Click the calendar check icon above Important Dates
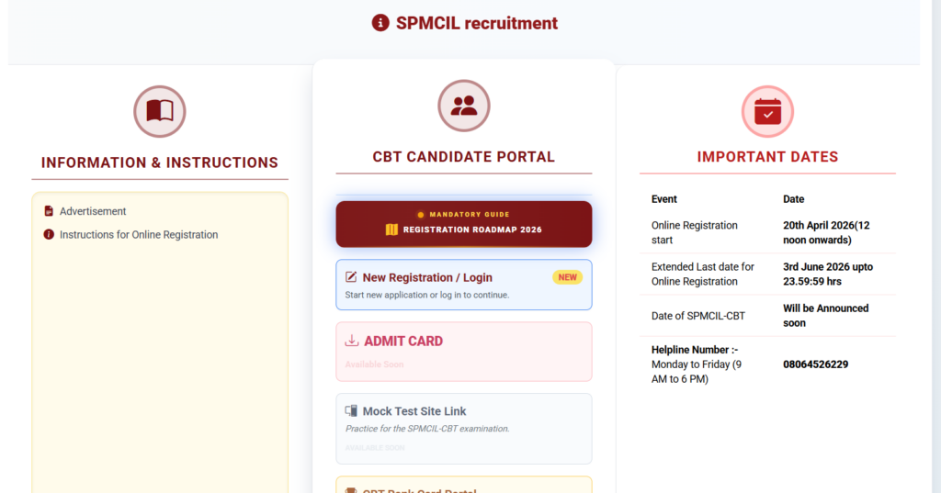 click(767, 112)
